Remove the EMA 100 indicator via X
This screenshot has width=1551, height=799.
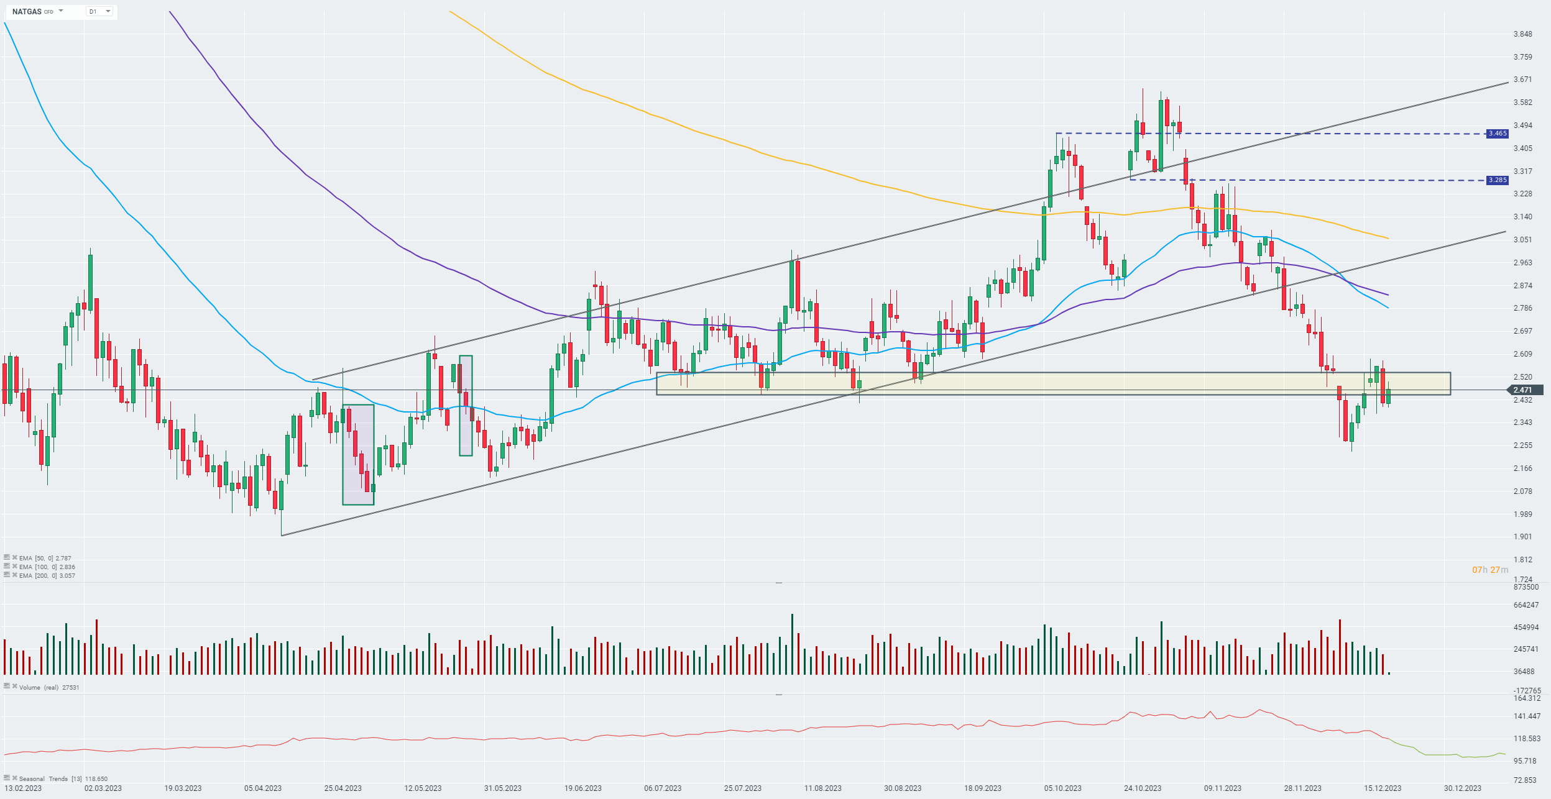(x=14, y=566)
